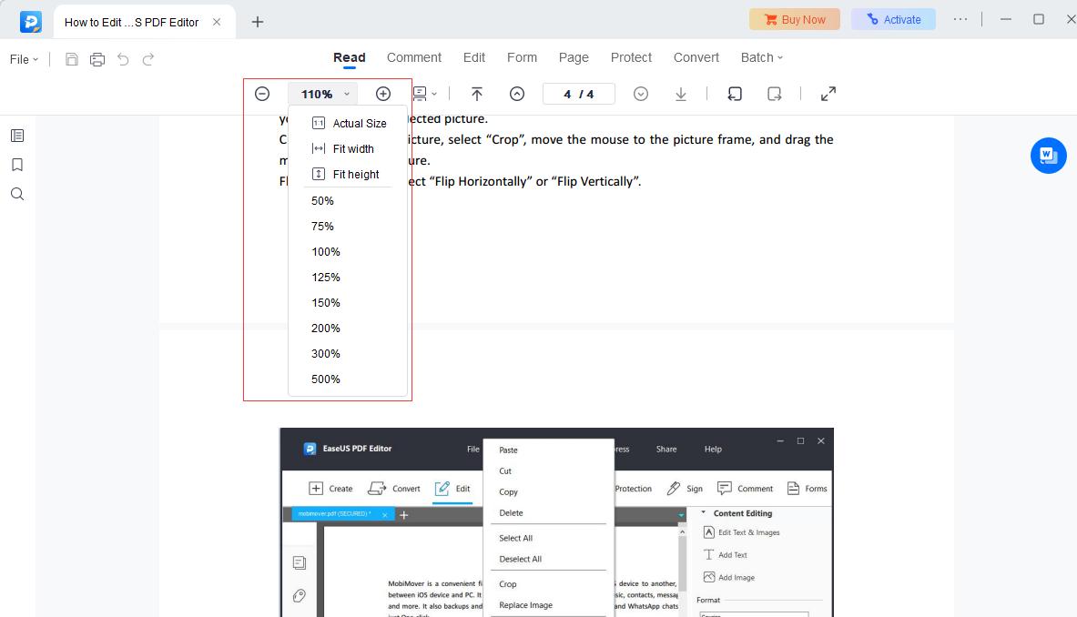1077x617 pixels.
Task: Go to the next page
Action: point(641,94)
